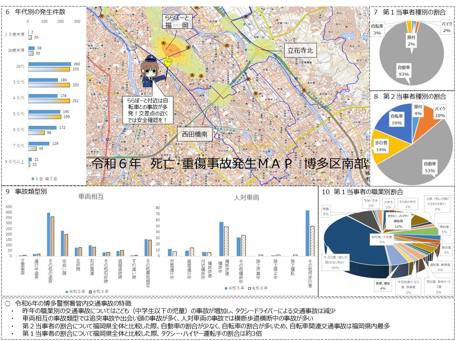Click the 原付 2% pie label

coord(411,41)
